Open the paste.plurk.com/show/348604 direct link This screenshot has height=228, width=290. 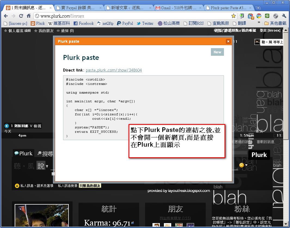click(114, 70)
